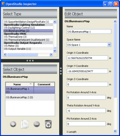The width and height of the screenshot is (120, 136).
Task: Minimize the OpenStudio Inspector window
Action: (105, 4)
